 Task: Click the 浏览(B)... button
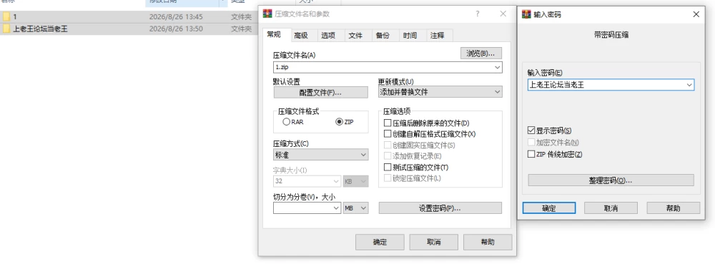(481, 53)
